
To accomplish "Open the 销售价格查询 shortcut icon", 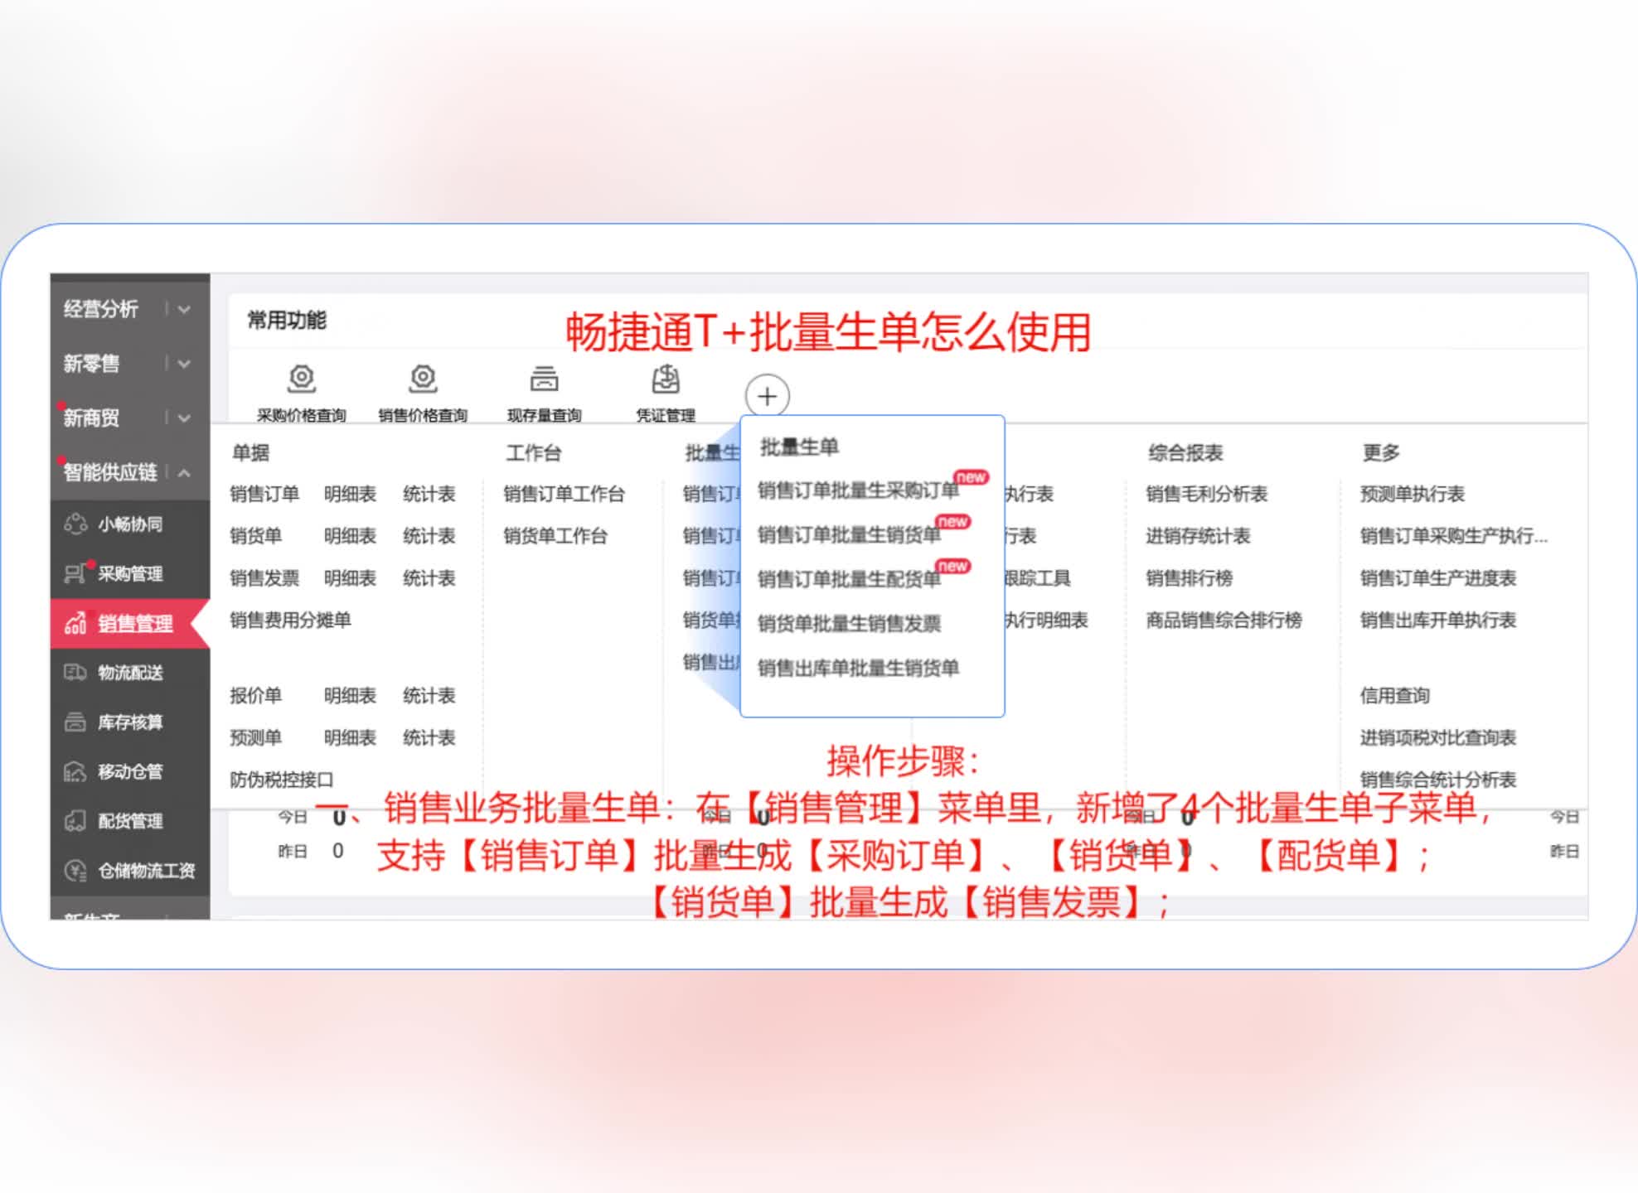I will tap(423, 379).
